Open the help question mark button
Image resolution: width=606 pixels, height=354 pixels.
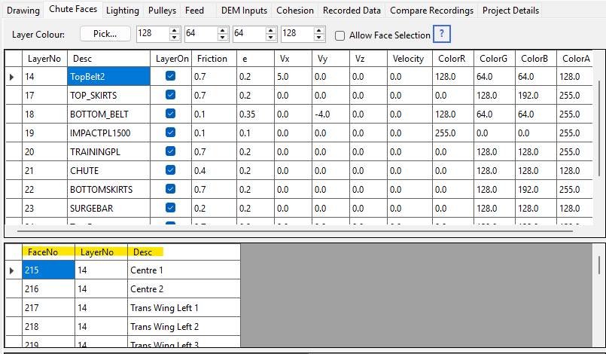pos(442,34)
